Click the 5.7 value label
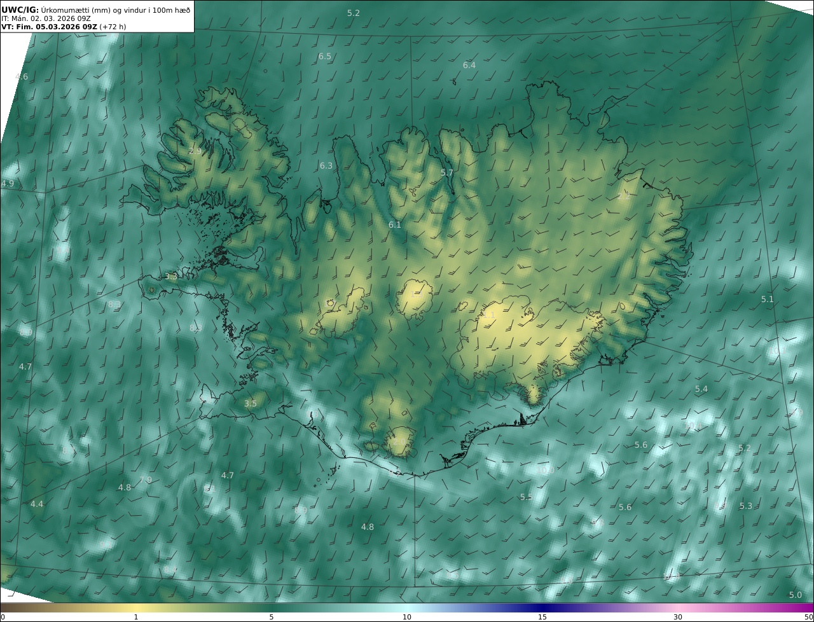Viewport: 814px width, 622px height. (447, 173)
